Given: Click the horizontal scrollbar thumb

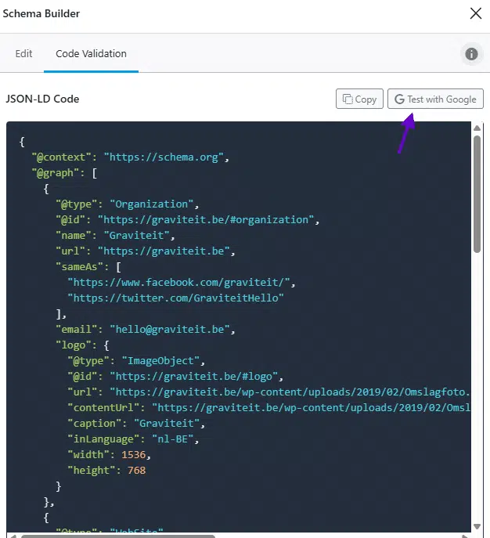Looking at the screenshot, I should (118, 536).
